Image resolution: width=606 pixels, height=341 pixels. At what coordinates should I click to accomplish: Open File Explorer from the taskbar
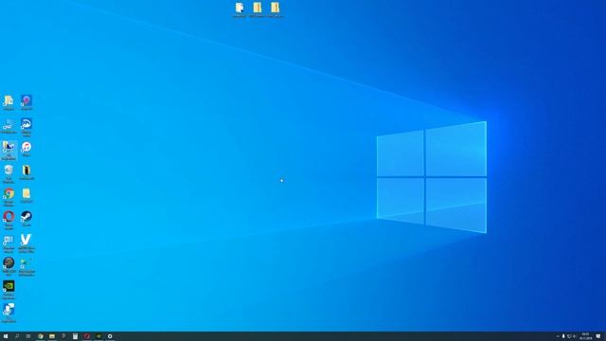pyautogui.click(x=52, y=336)
